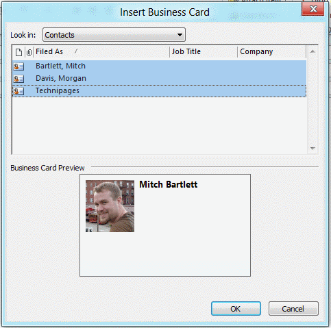Click the scroll up arrow of the contact list
This screenshot has width=331, height=328.
[312, 51]
